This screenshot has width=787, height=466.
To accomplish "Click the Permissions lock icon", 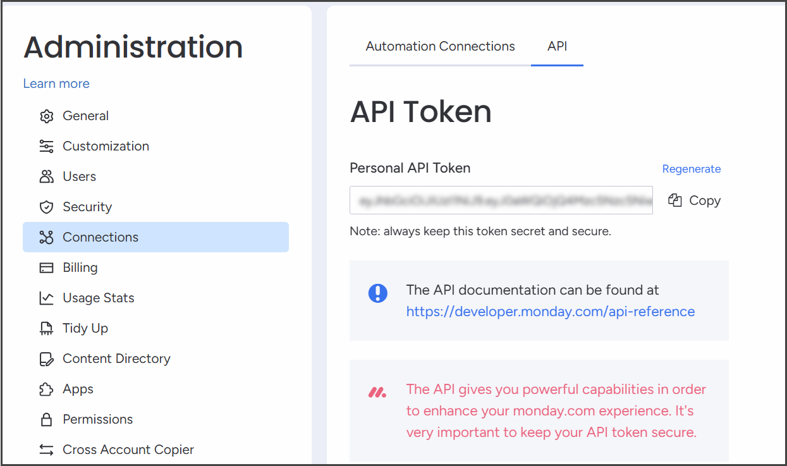I will 46,420.
